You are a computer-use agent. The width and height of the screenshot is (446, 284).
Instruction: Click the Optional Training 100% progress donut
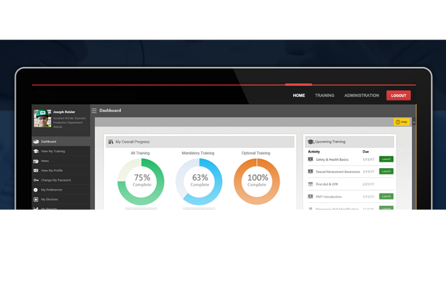click(257, 182)
